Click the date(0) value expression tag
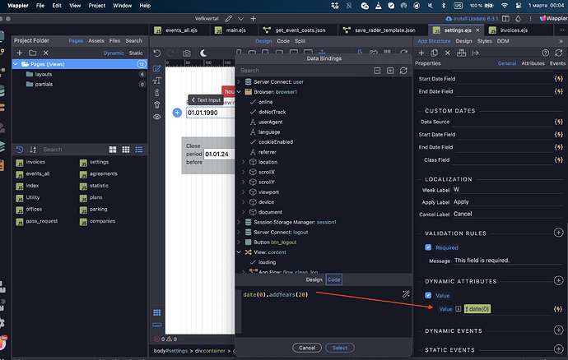The image size is (568, 360). pyautogui.click(x=477, y=309)
